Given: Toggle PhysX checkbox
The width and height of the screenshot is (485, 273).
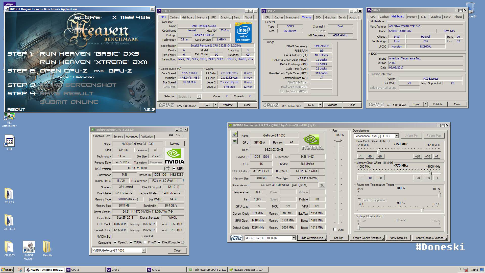Looking at the screenshot, I should [x=145, y=242].
